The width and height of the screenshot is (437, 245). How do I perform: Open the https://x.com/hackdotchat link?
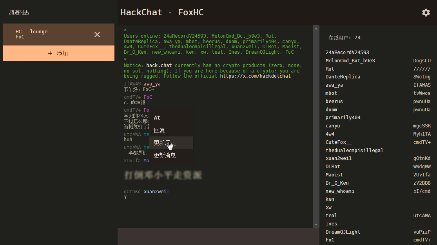pos(255,76)
